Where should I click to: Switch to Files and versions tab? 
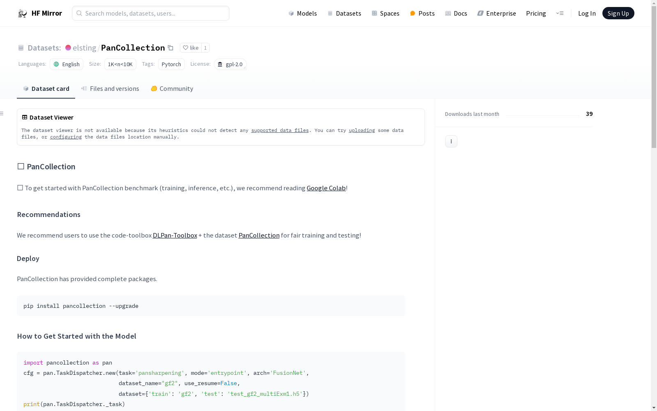click(110, 89)
